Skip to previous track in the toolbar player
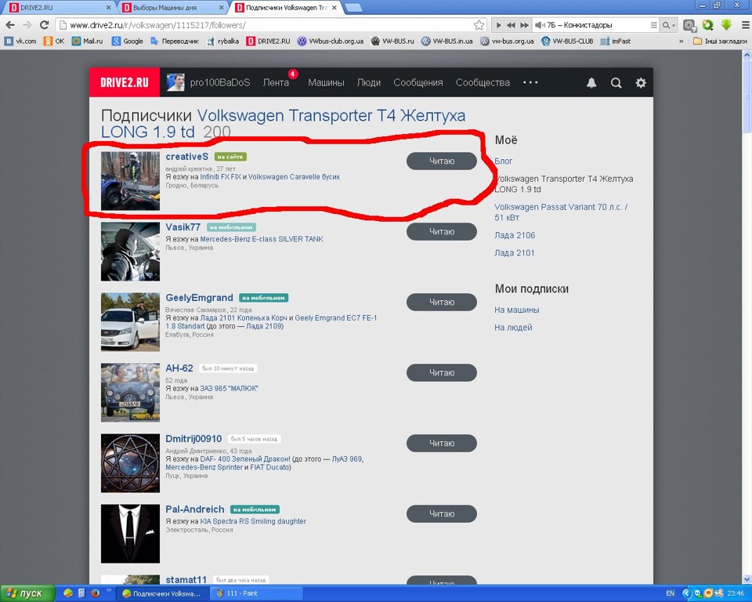The height and width of the screenshot is (602, 752). pyautogui.click(x=512, y=25)
